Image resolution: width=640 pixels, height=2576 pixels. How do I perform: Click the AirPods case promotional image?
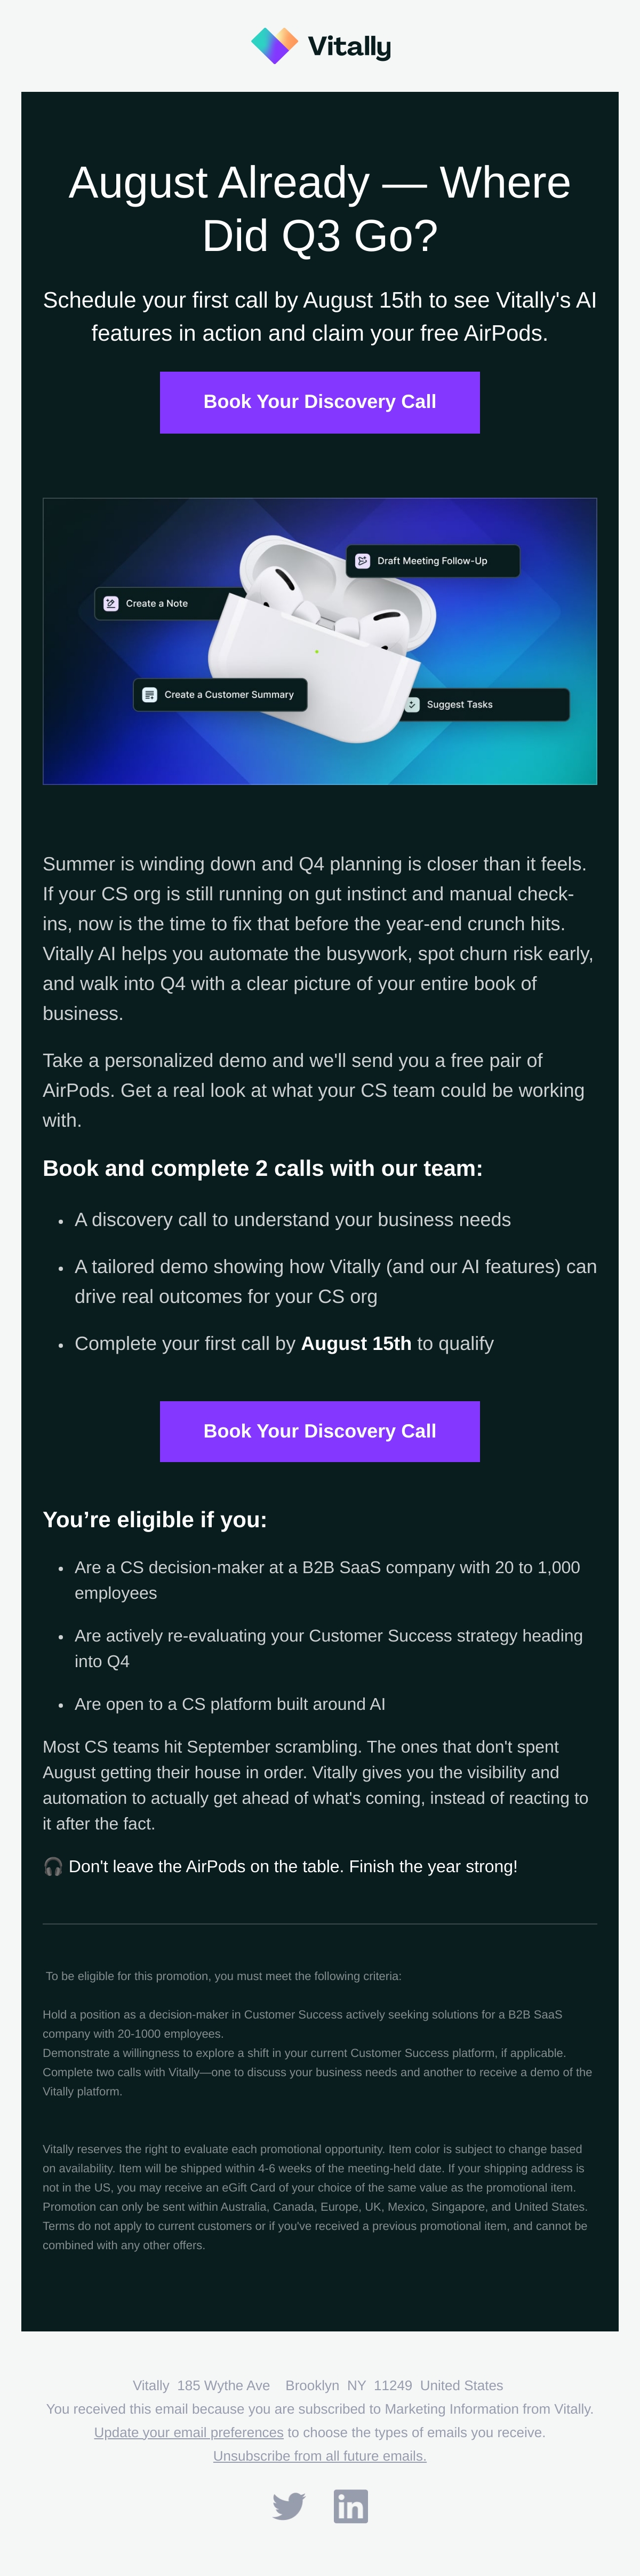coord(319,641)
